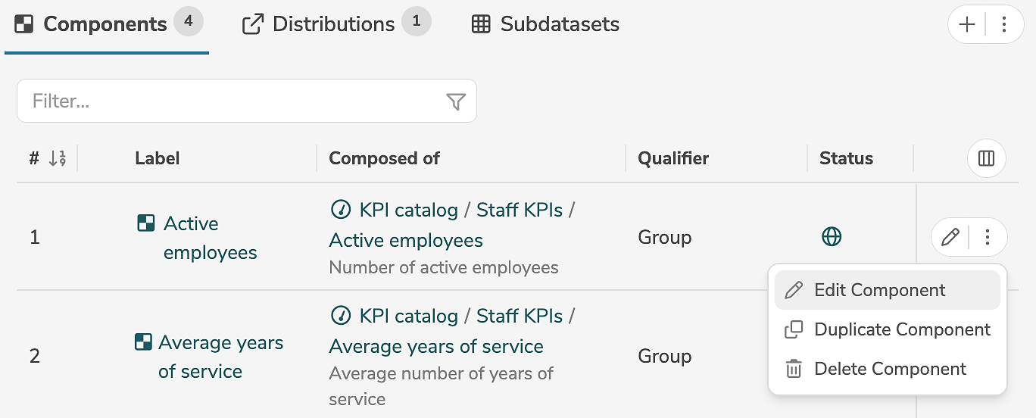Click the globe status icon for Active employees
The image size is (1036, 418).
click(832, 237)
